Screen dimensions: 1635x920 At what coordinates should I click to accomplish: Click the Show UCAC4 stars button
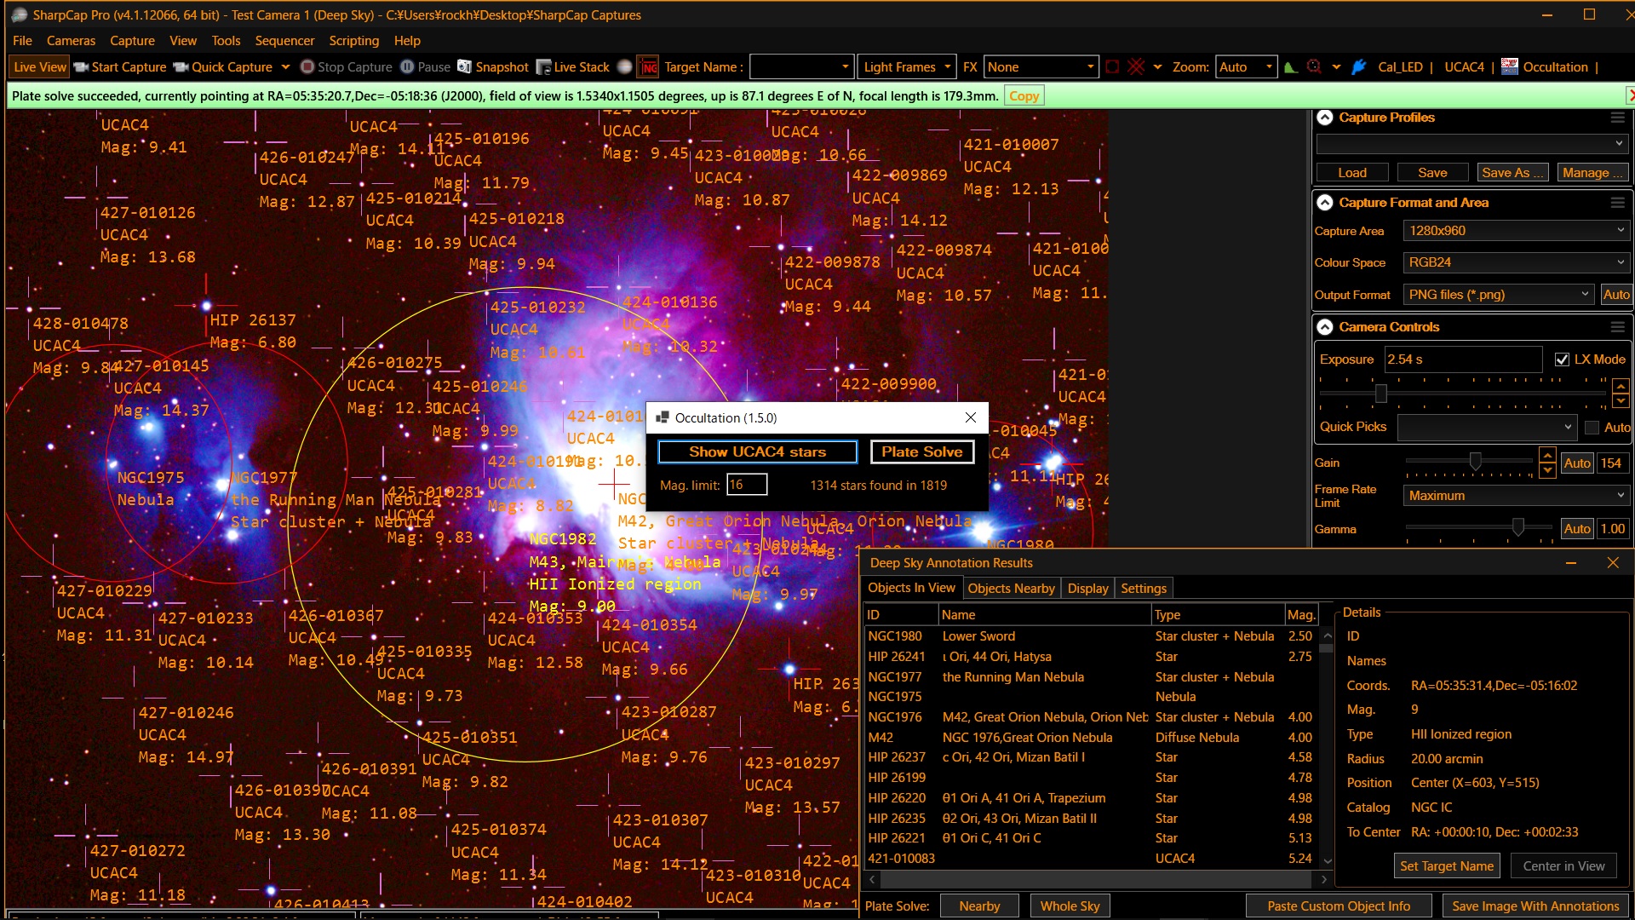coord(757,452)
